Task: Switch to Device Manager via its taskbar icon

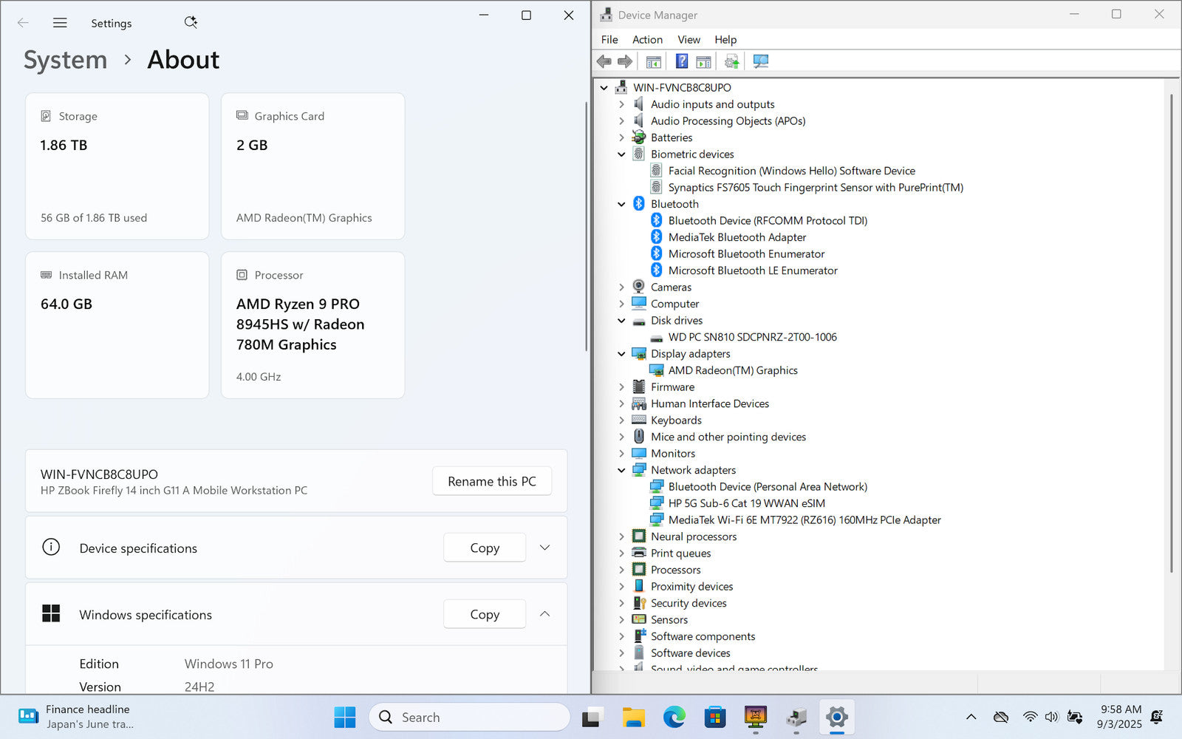Action: (x=796, y=717)
